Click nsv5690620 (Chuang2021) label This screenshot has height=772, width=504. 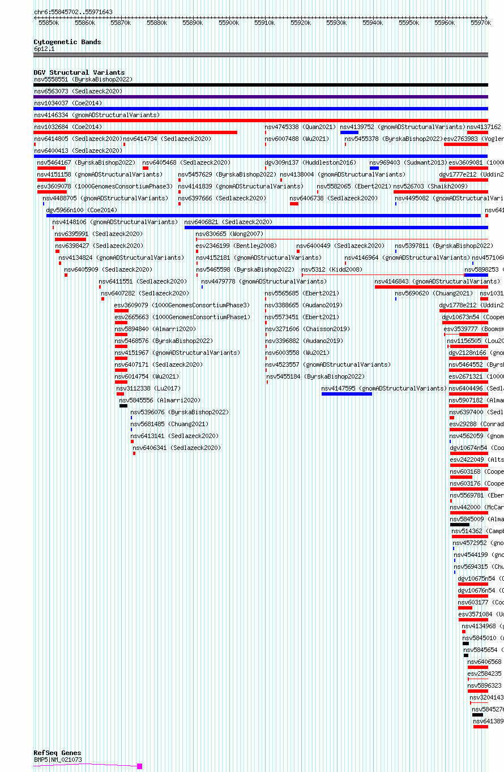coord(434,293)
